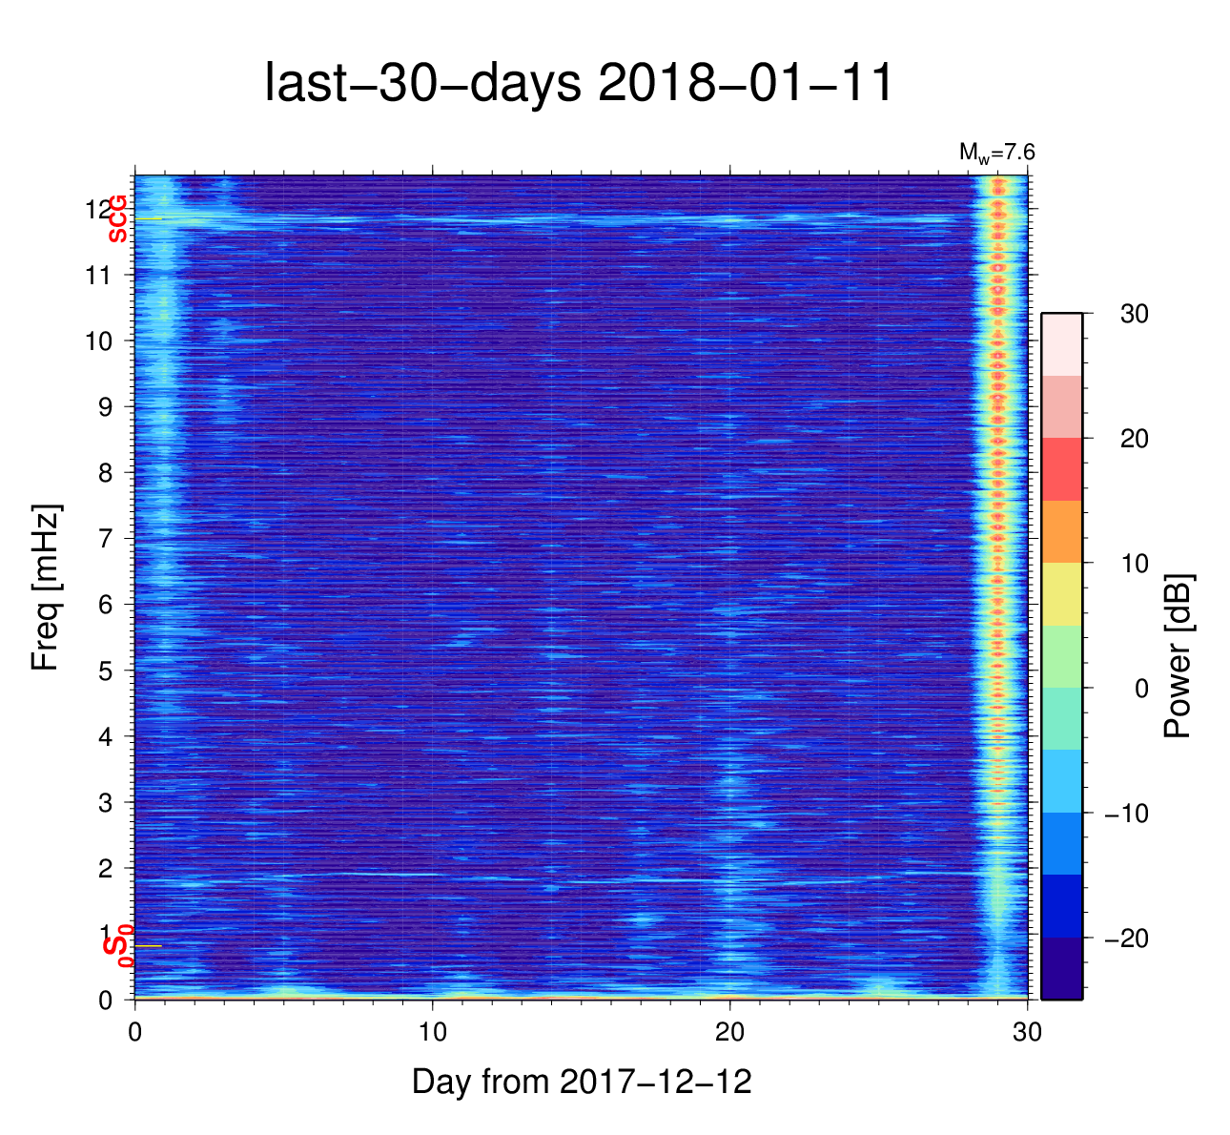Pick the orange segment of the colorbar
The image size is (1230, 1135).
tap(1061, 531)
